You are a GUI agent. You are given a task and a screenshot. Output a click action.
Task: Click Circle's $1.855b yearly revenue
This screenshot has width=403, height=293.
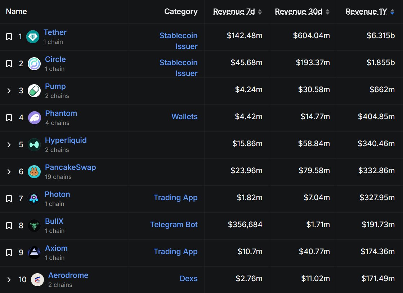(381, 62)
